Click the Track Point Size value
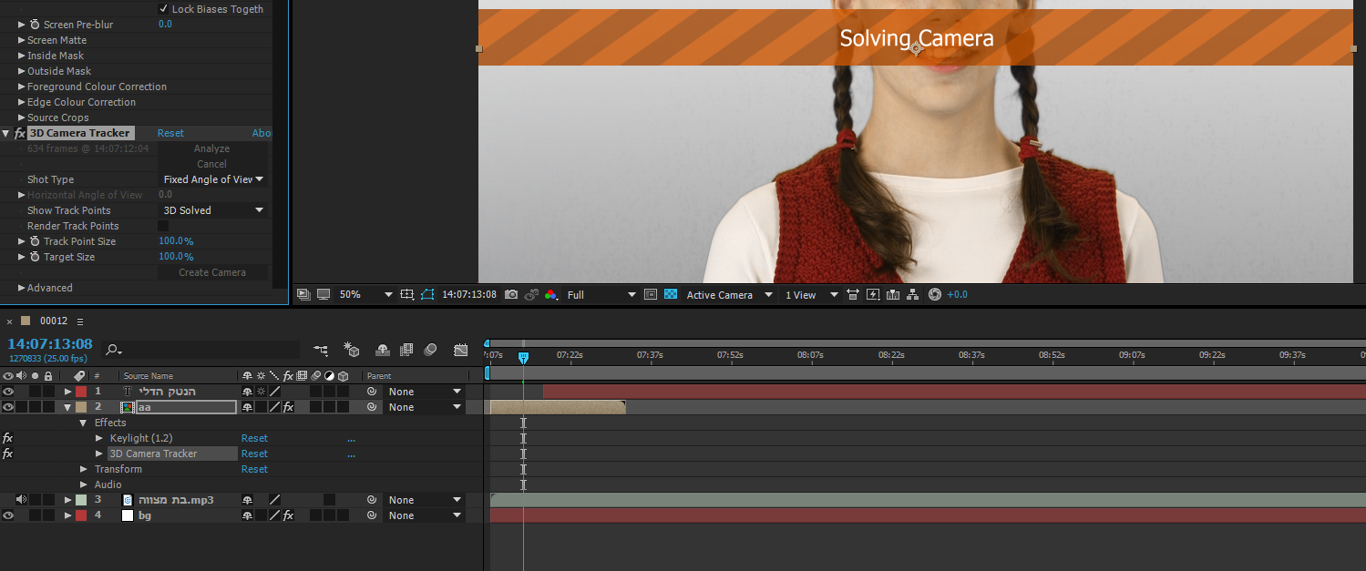This screenshot has height=571, width=1366. tap(176, 241)
